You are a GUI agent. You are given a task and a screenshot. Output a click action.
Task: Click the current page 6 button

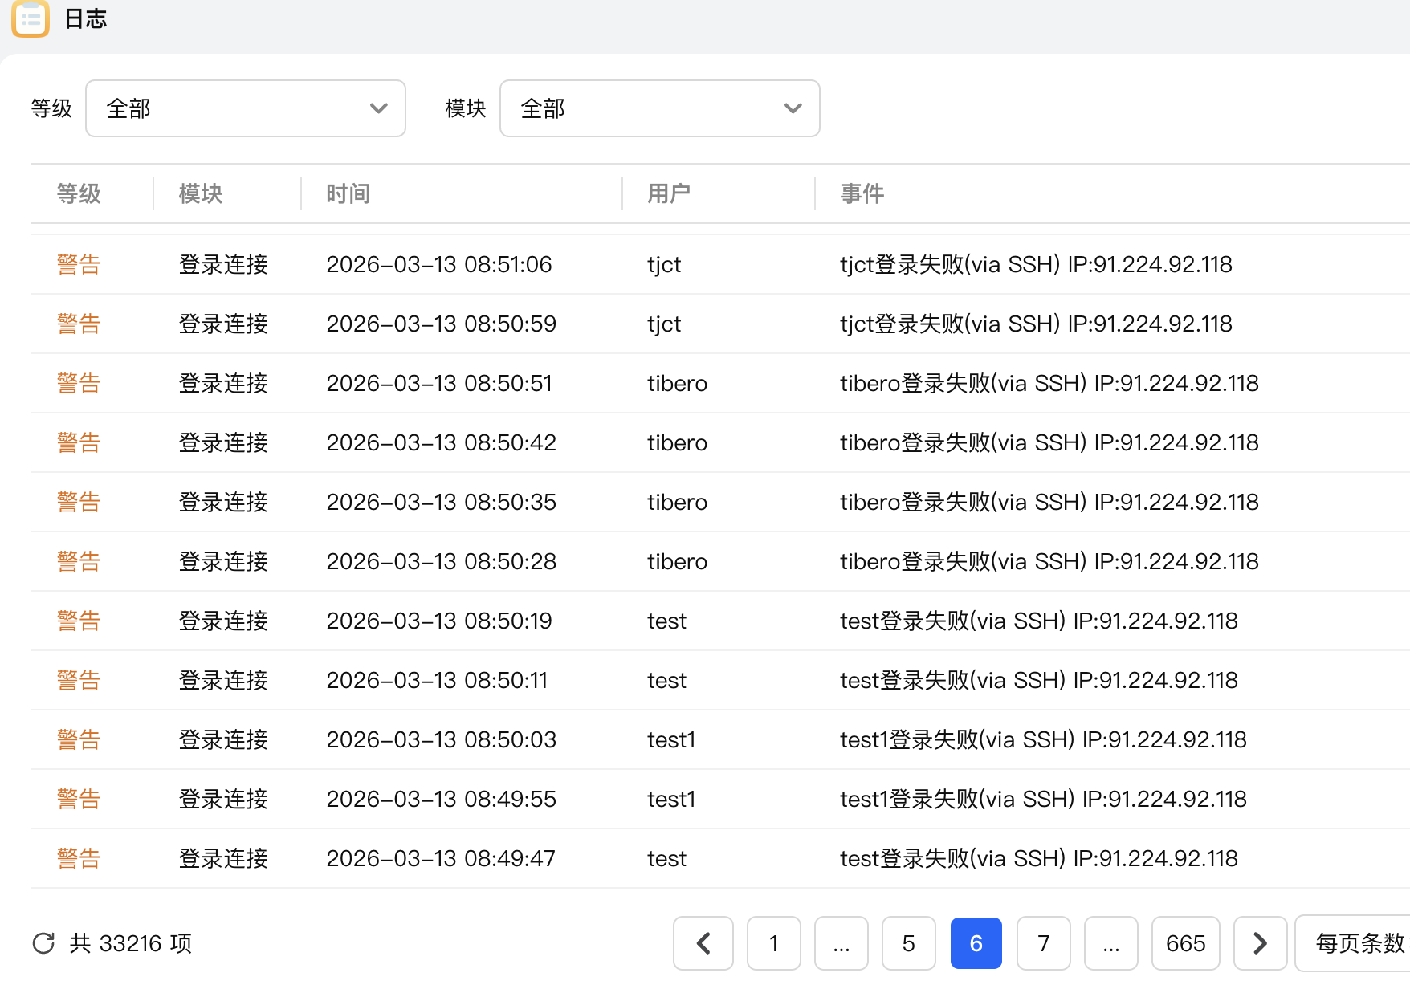(x=976, y=943)
